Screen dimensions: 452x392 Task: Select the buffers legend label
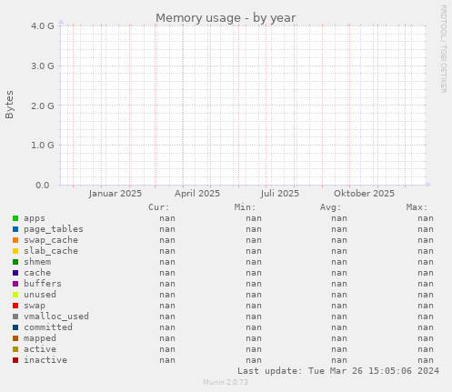click(43, 284)
